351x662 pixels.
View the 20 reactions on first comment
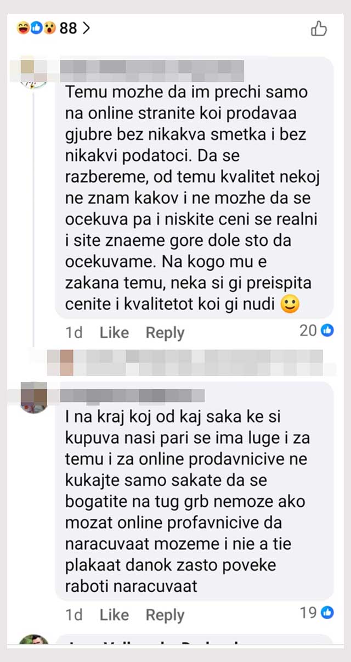tap(316, 330)
